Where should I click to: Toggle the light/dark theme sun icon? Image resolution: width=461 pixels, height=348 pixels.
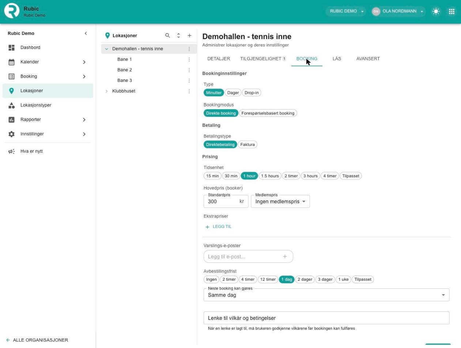[436, 11]
